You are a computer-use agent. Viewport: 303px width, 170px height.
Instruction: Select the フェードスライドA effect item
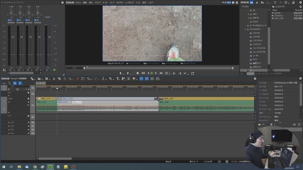click(x=259, y=48)
